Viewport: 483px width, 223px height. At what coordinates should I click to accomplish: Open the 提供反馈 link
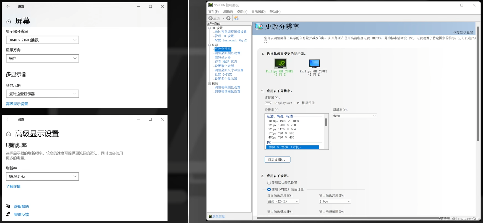click(x=22, y=214)
